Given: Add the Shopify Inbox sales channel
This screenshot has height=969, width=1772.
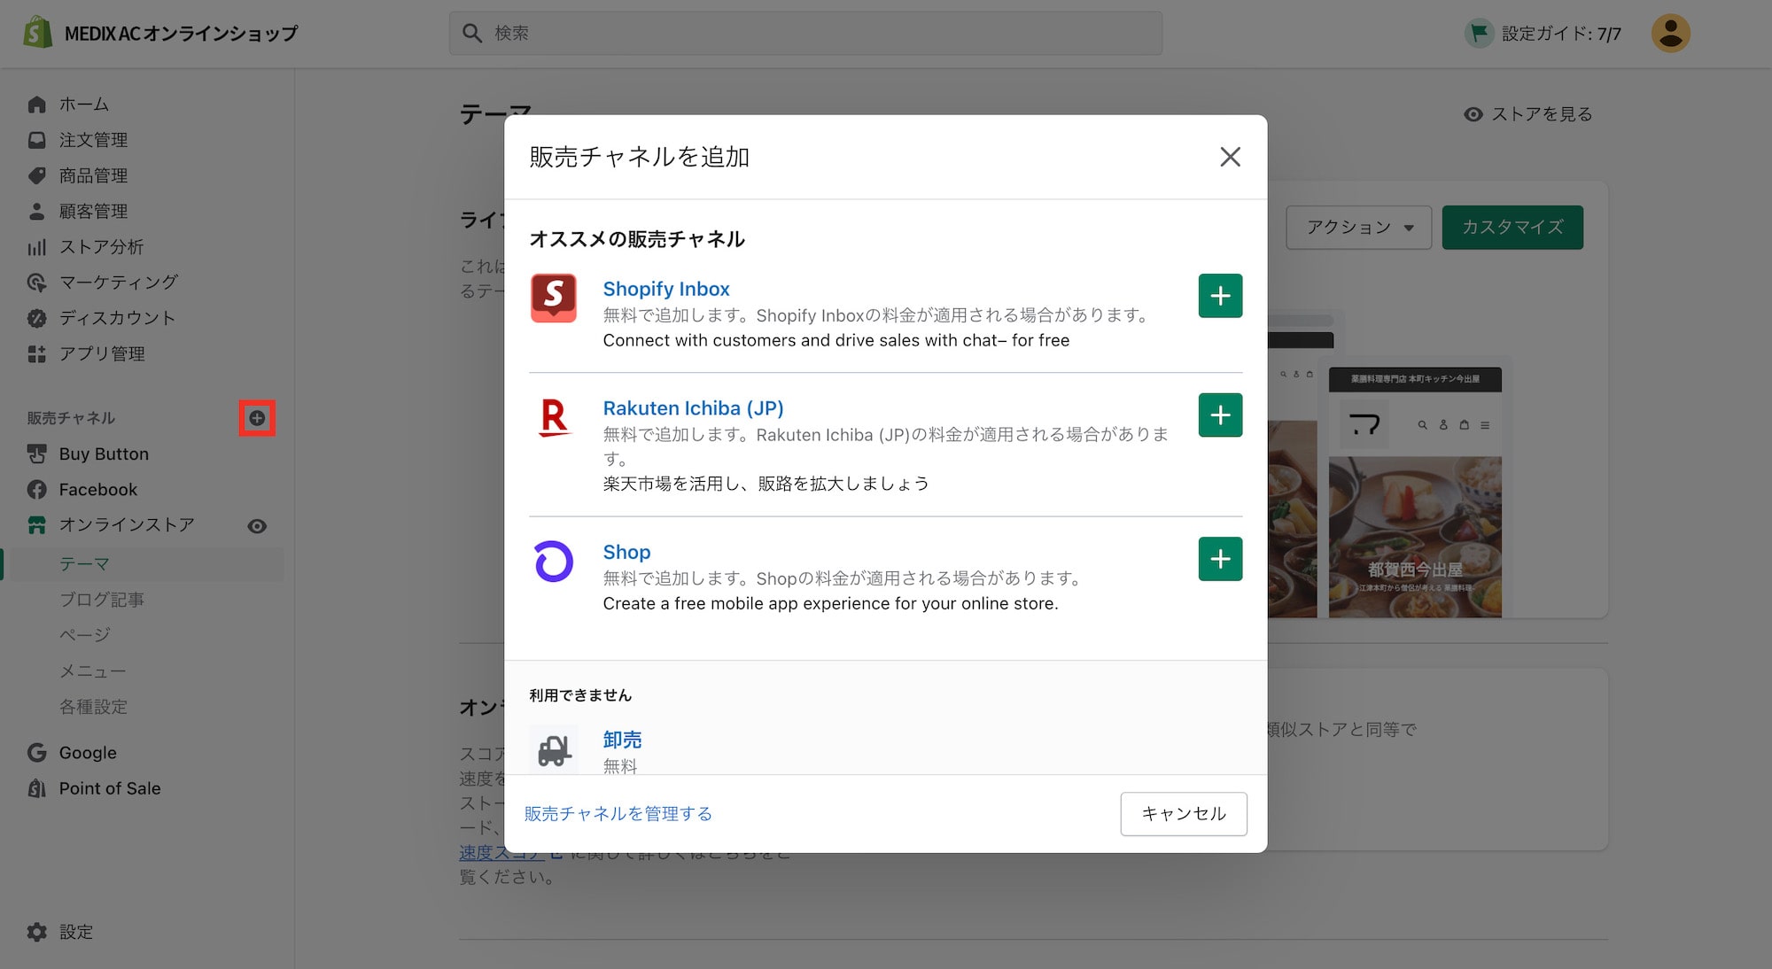Looking at the screenshot, I should coord(1220,296).
